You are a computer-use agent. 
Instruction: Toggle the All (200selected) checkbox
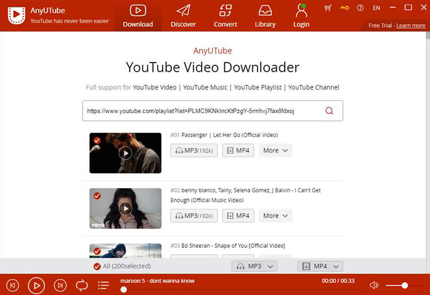click(x=97, y=266)
